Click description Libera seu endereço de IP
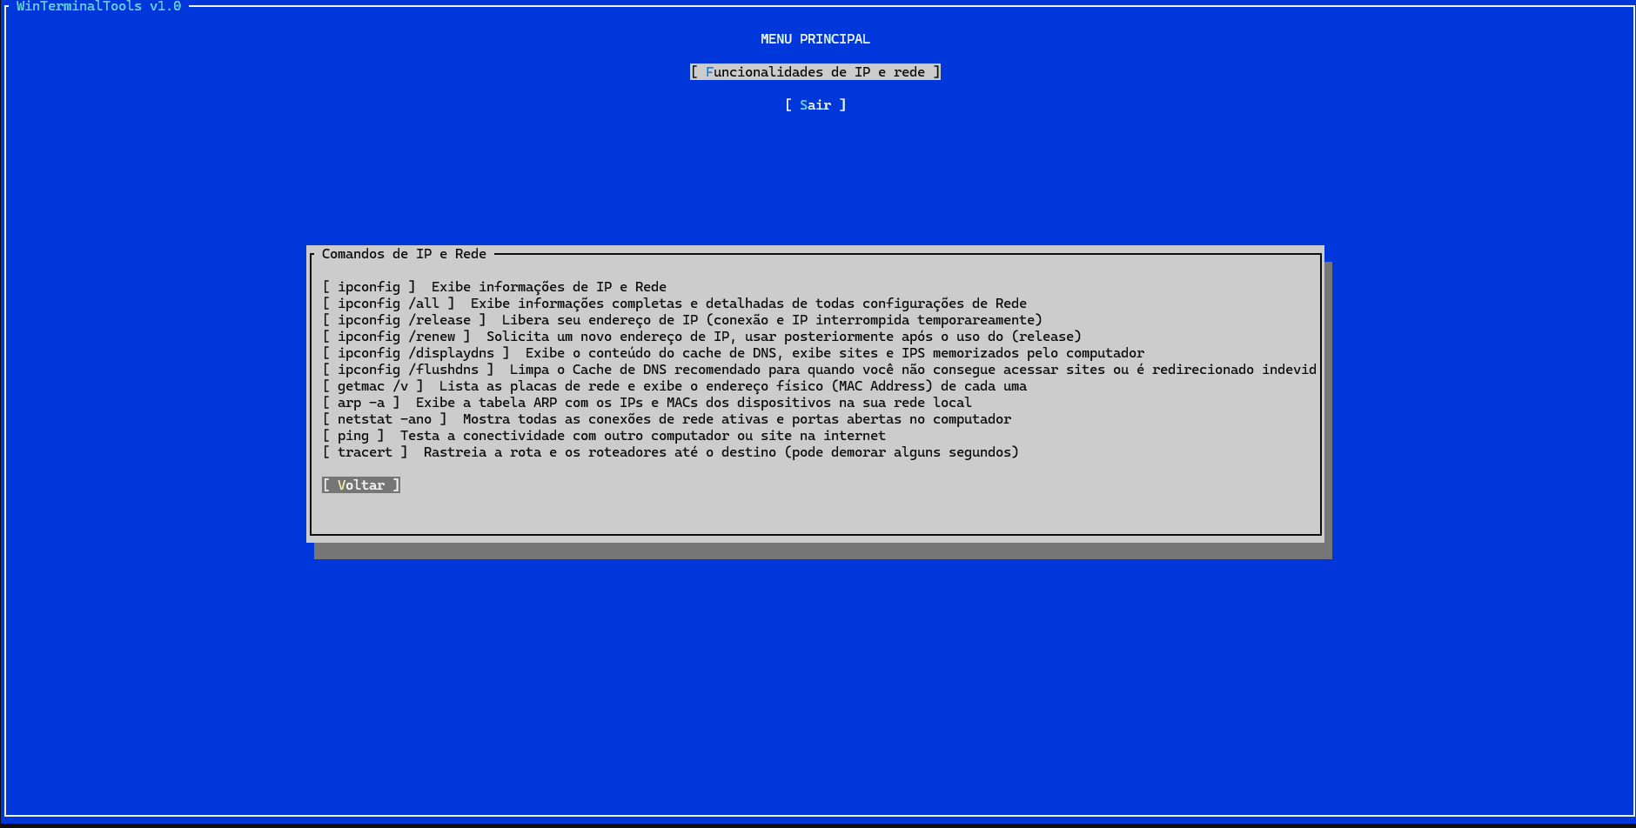Viewport: 1636px width, 828px height. click(772, 320)
